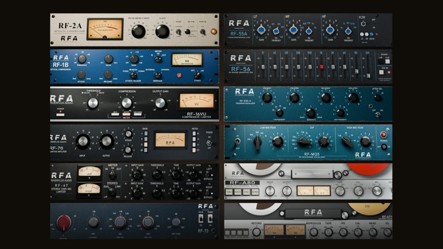Click the RF-EQ1-A Low Boost knob
The width and height of the screenshot is (443, 249).
(x=267, y=98)
